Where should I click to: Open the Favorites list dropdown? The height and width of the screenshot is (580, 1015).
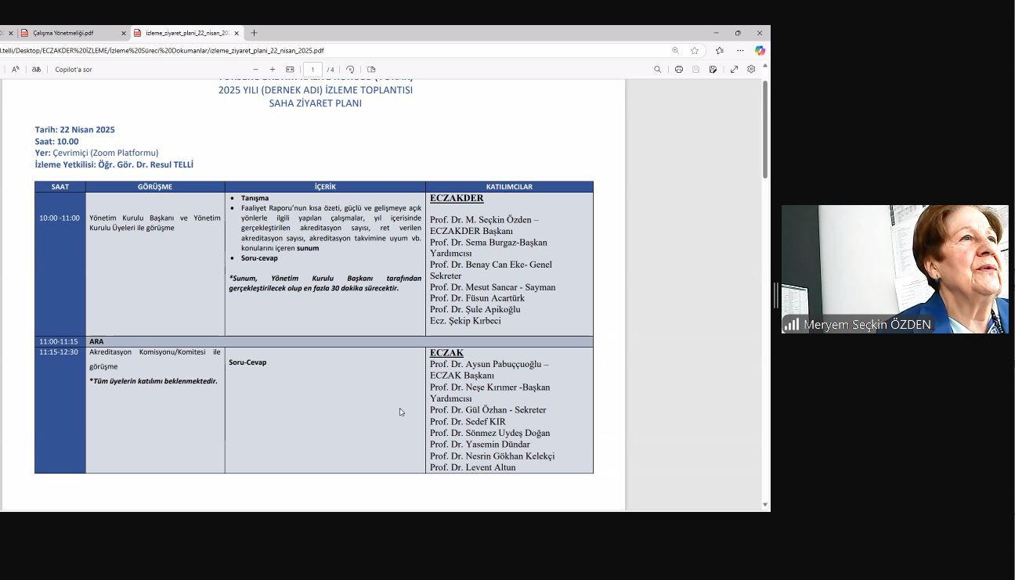click(719, 51)
